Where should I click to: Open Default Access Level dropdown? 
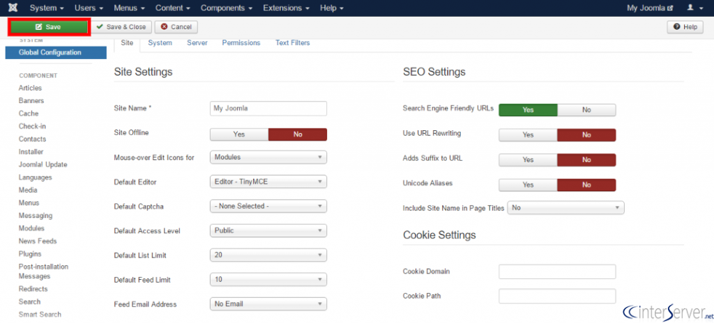[x=268, y=230]
